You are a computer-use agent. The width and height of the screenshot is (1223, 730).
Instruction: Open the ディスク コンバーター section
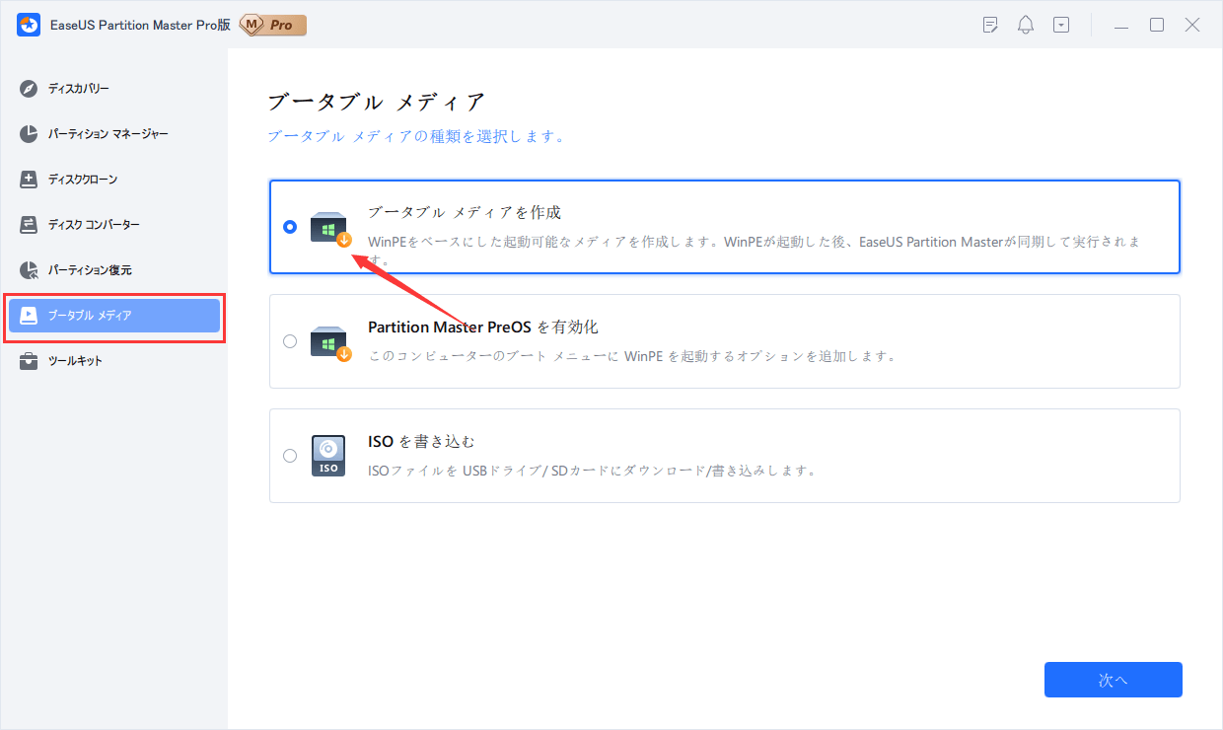(96, 224)
